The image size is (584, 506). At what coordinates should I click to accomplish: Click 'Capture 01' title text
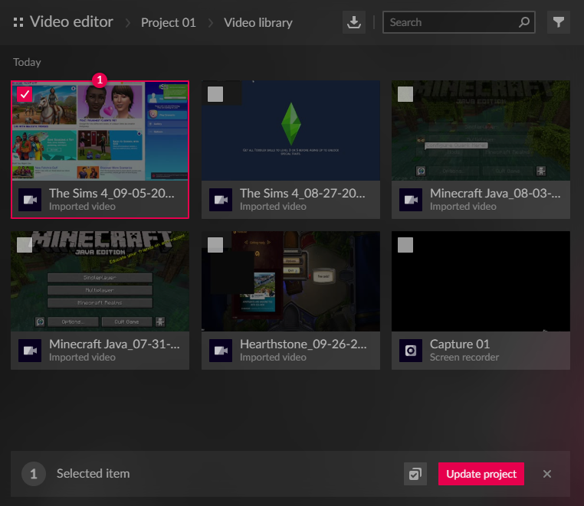(460, 344)
